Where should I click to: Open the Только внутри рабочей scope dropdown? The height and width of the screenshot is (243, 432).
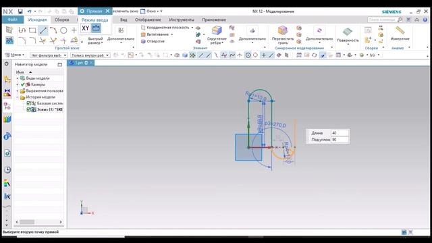(x=90, y=55)
